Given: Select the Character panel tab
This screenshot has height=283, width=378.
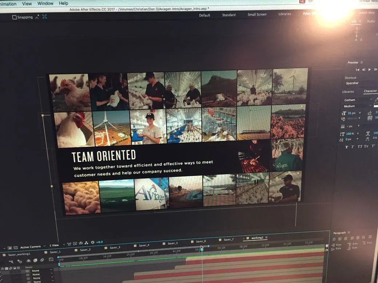Looking at the screenshot, I should (370, 91).
